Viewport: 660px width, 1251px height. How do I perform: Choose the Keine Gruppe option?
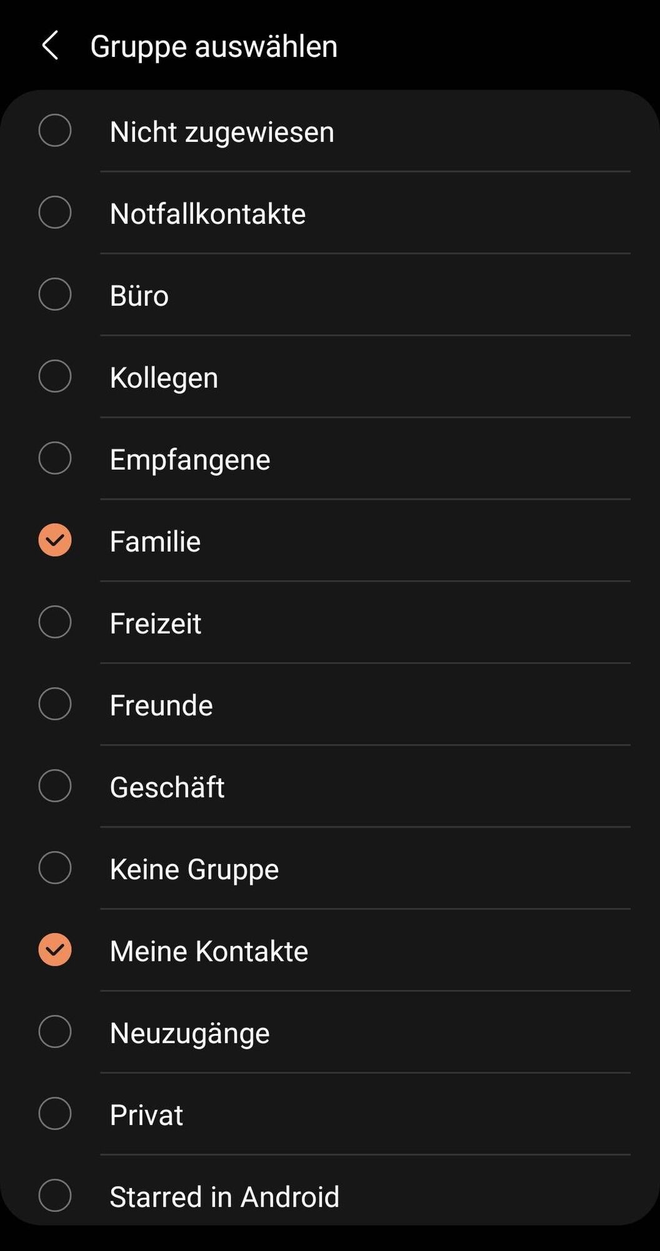point(55,868)
